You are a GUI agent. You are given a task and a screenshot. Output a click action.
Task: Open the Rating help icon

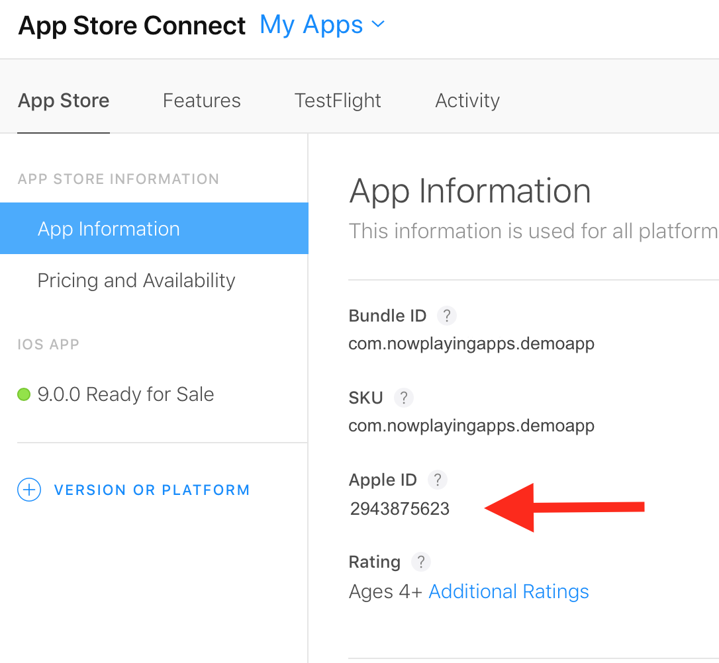tap(420, 562)
